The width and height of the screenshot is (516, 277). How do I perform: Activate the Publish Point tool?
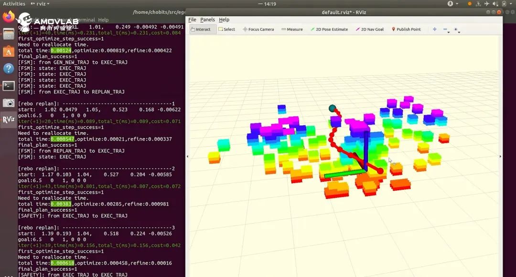[x=406, y=29]
